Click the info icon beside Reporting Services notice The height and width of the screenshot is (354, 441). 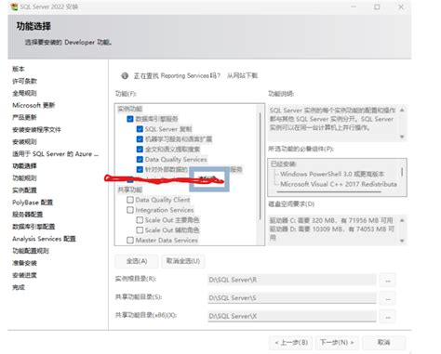125,75
